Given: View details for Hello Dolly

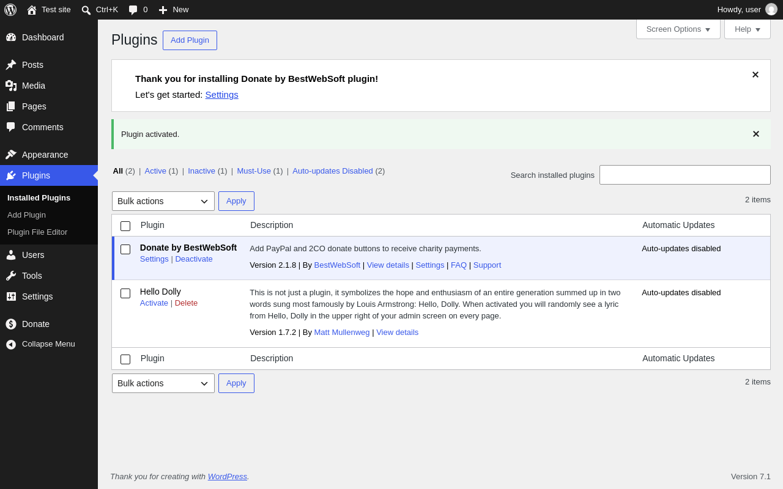Looking at the screenshot, I should pos(398,333).
